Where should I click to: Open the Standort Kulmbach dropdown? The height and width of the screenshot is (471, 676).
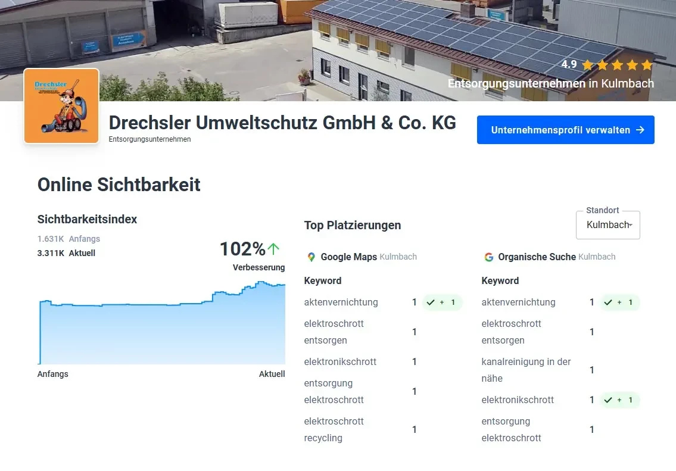pos(608,225)
